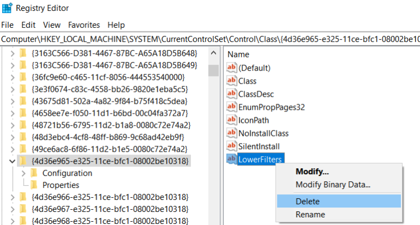Click the Properties subkey folder icon
Screen dimensions: 420x225
(x=34, y=185)
